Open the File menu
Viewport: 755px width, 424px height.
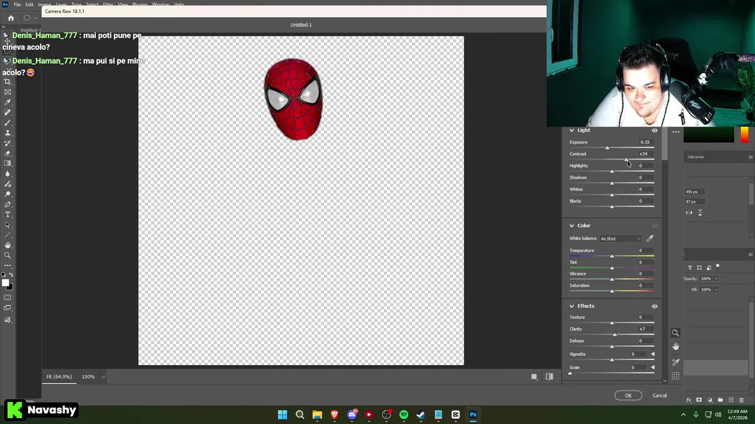coord(17,5)
